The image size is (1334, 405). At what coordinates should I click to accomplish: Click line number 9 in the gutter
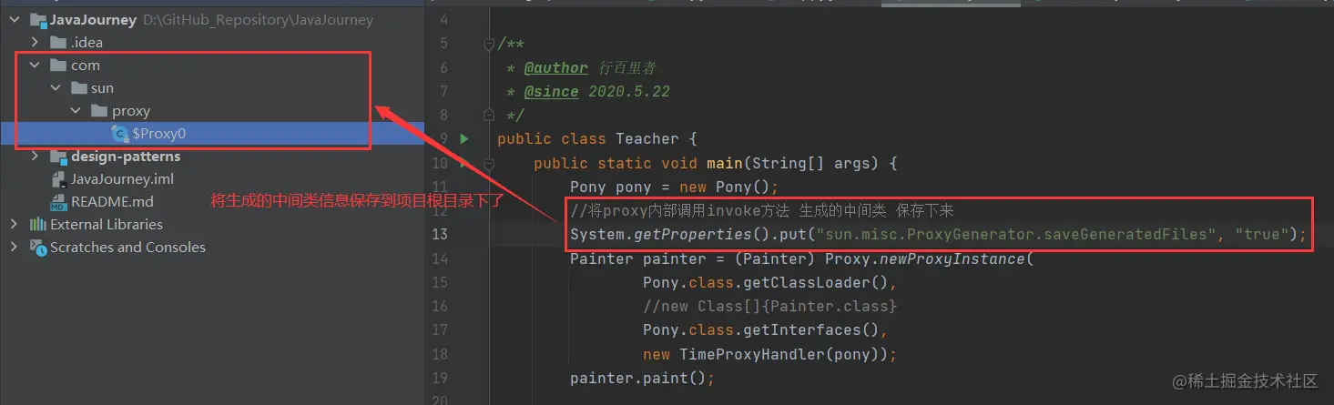pos(444,138)
